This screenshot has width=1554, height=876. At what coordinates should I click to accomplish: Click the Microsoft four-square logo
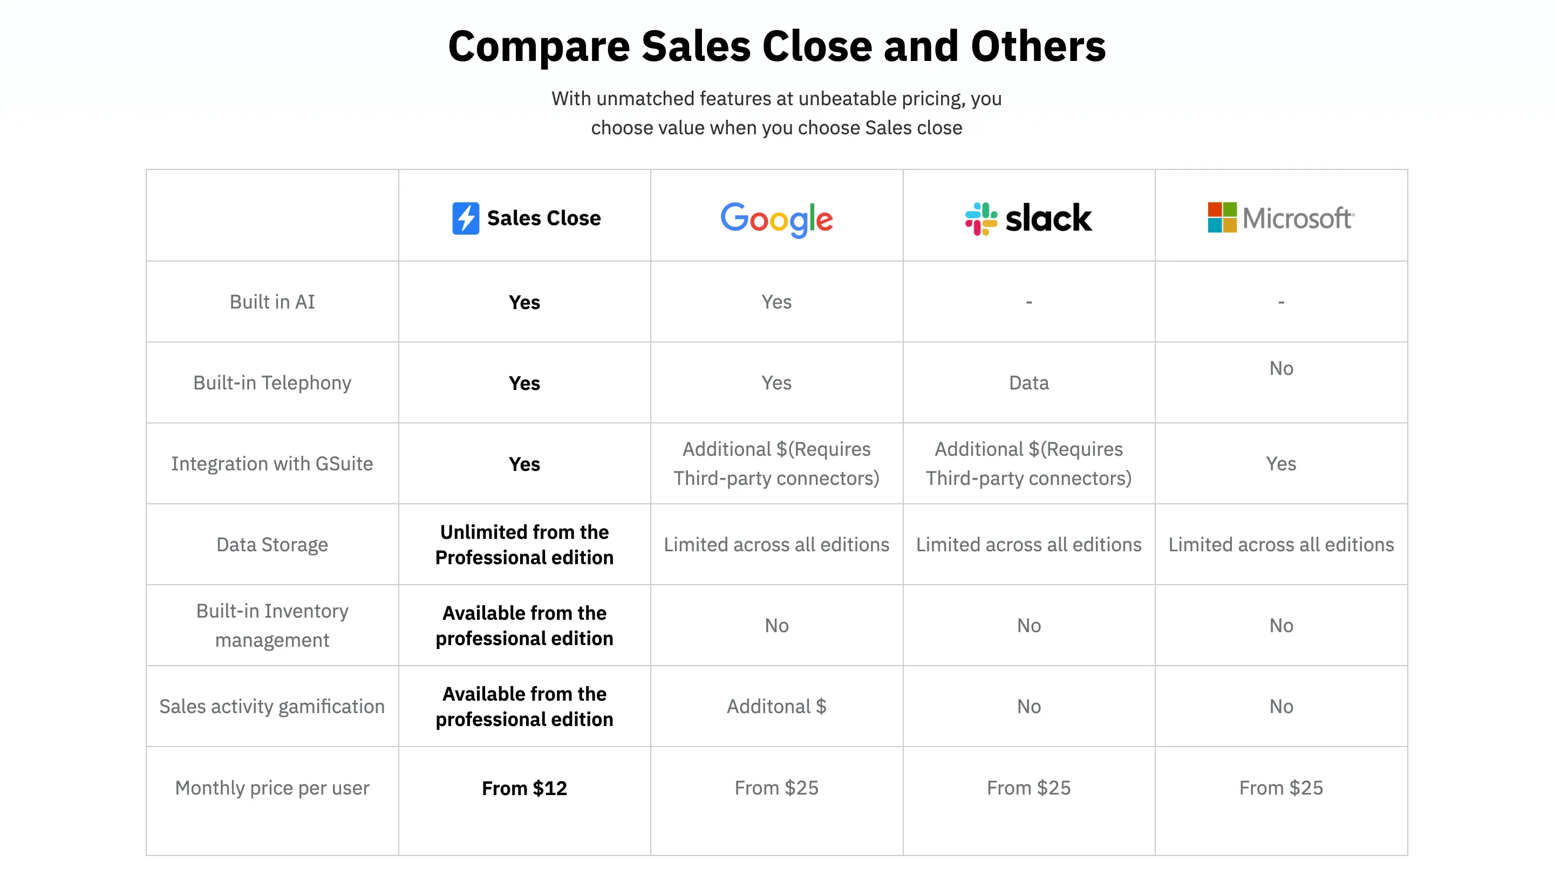click(x=1222, y=217)
